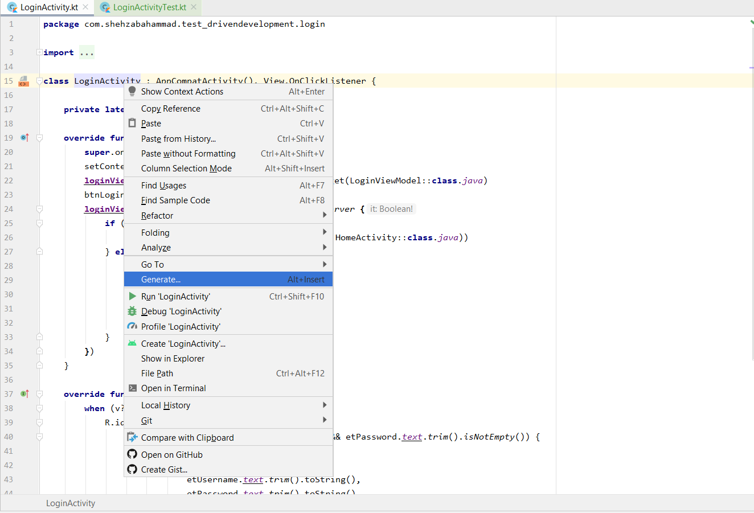This screenshot has height=513, width=754.
Task: Expand the Git submenu
Action: click(325, 420)
